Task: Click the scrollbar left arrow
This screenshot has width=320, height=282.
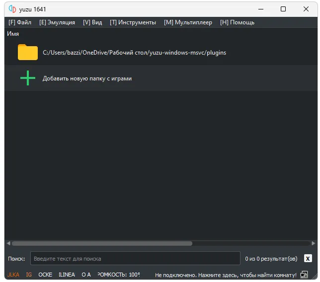Action: [8, 243]
